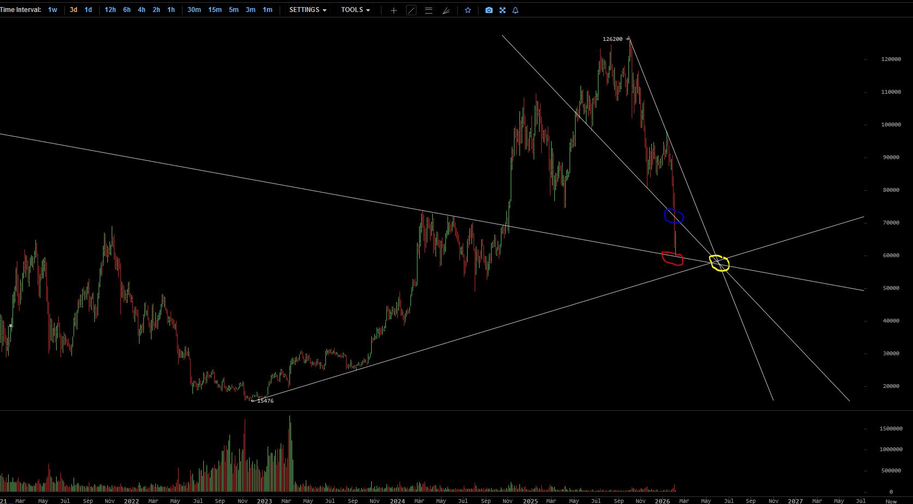913x504 pixels.
Task: Set interval to 12h
Action: coord(110,10)
